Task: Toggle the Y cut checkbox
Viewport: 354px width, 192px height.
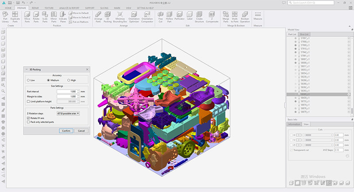Action: [x=291, y=140]
